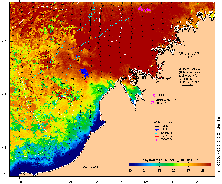Click the '0.5m/s (1kt 24h)' text
The image size is (222, 184).
point(190,82)
